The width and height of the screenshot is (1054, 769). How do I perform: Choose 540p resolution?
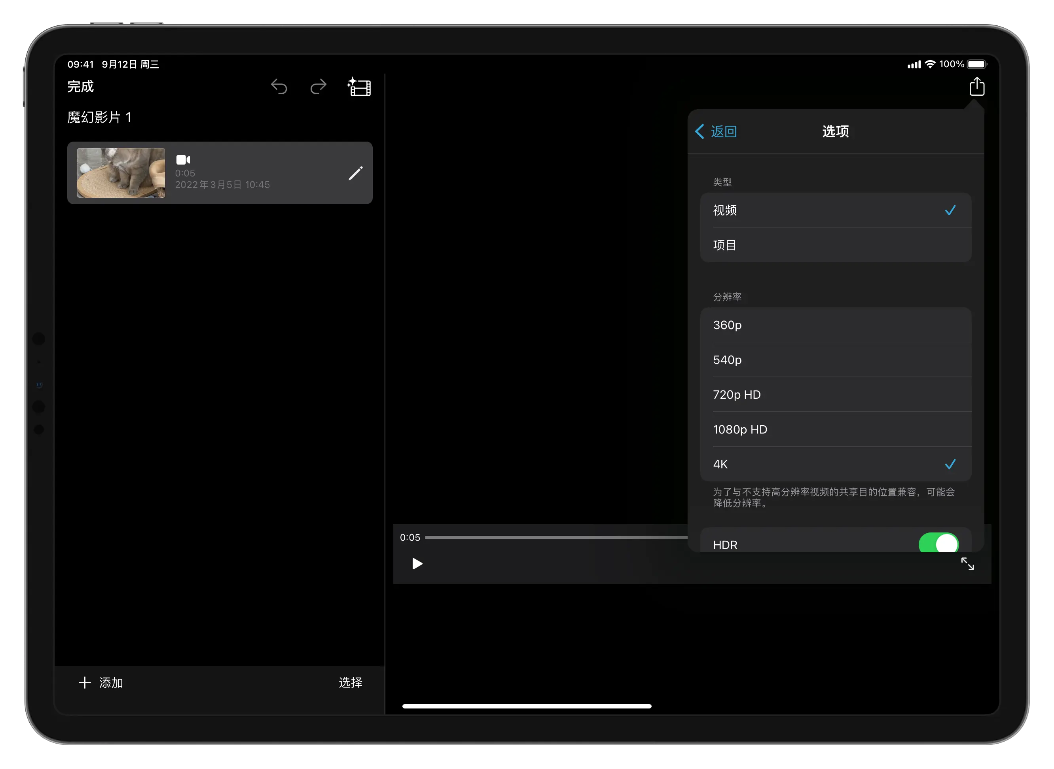tap(836, 360)
